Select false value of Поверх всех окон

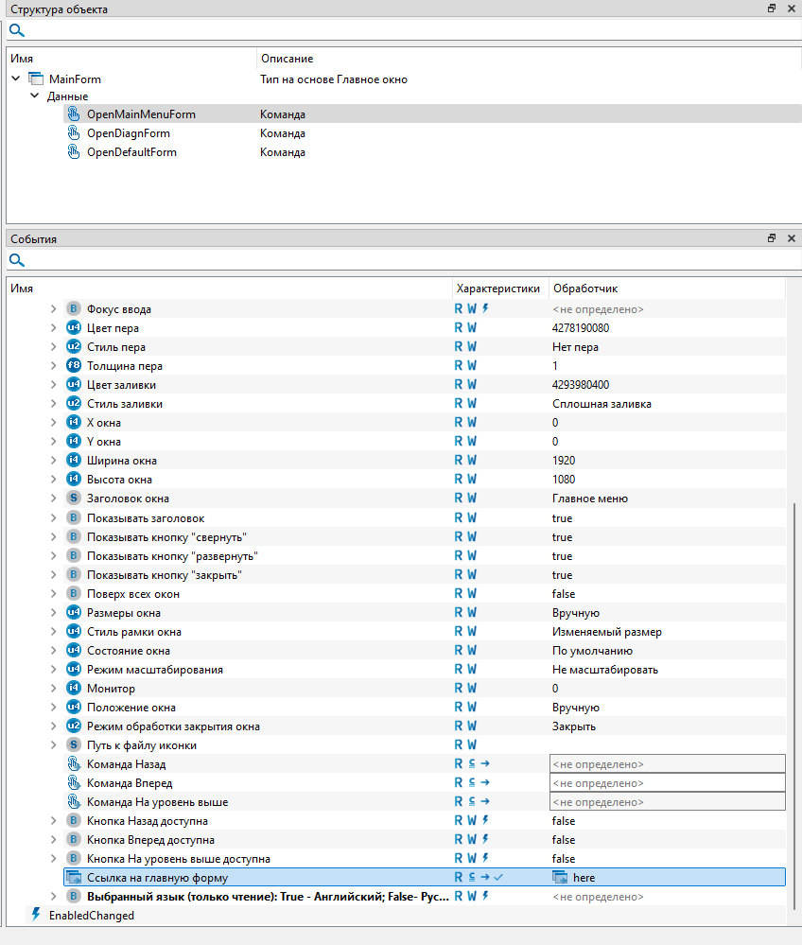(563, 594)
